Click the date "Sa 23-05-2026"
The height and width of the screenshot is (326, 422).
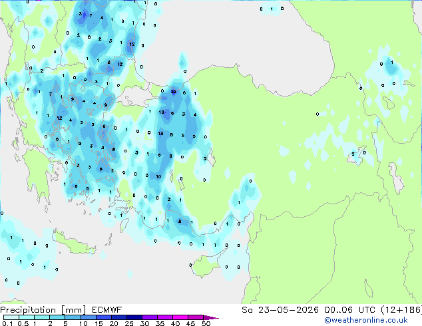click(280, 310)
